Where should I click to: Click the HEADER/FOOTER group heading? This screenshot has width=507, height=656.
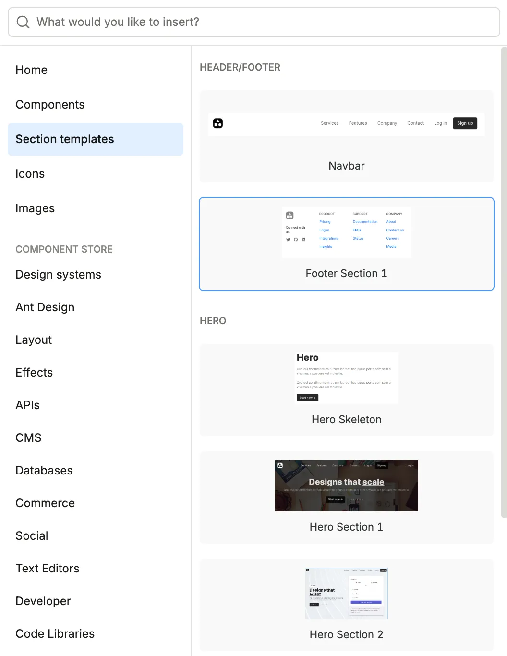[x=240, y=67]
